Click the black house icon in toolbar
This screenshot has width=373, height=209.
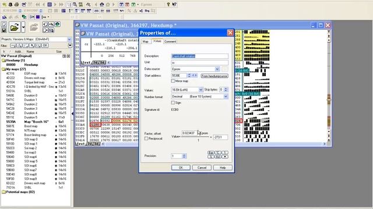[102, 4]
